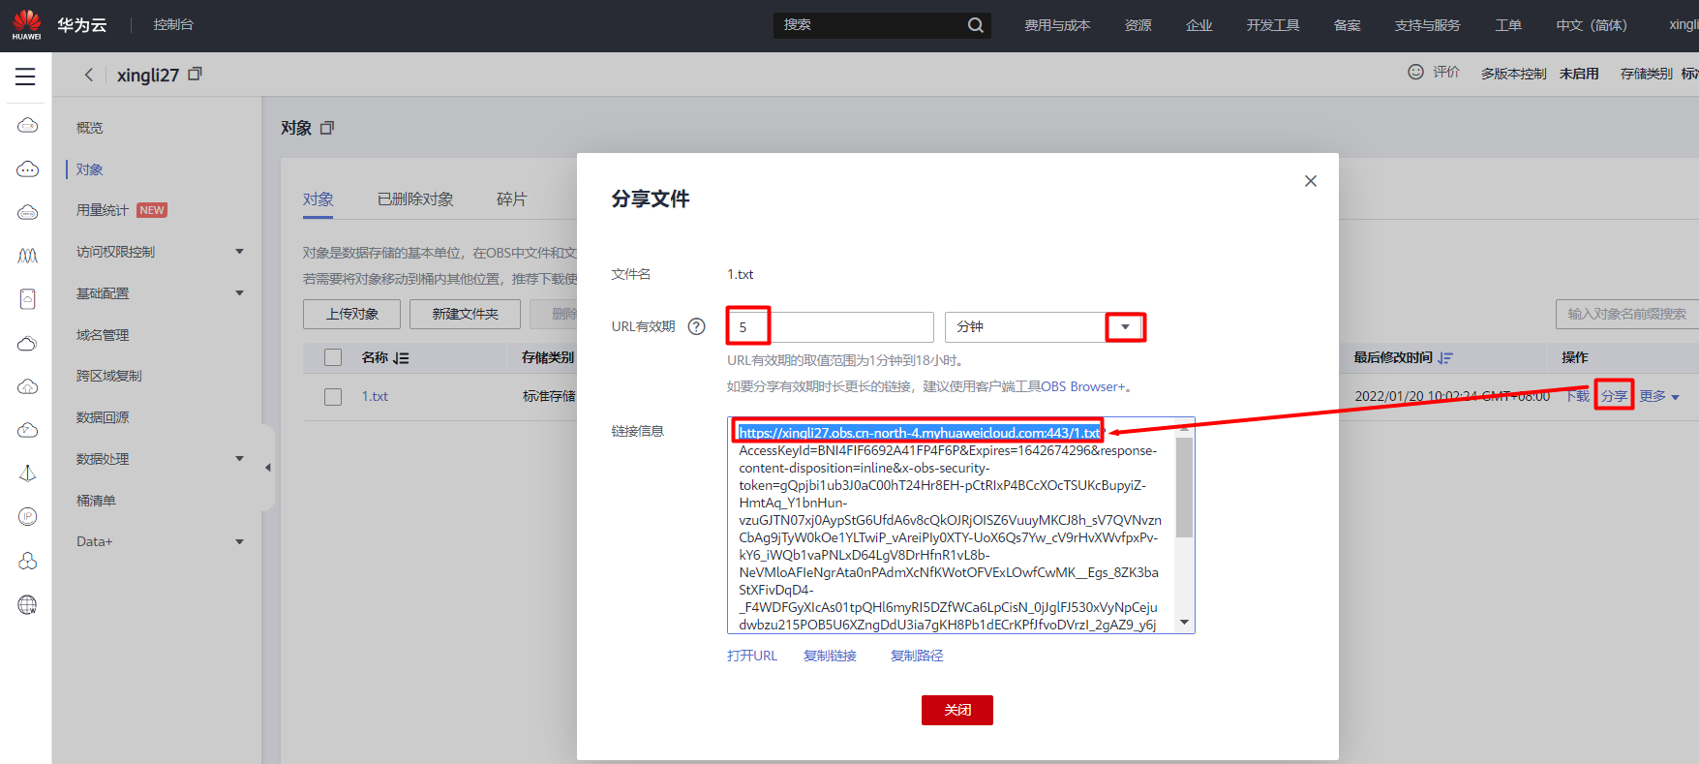Open the wave-peaks sidebar icon
1699x764 pixels.
tap(28, 256)
